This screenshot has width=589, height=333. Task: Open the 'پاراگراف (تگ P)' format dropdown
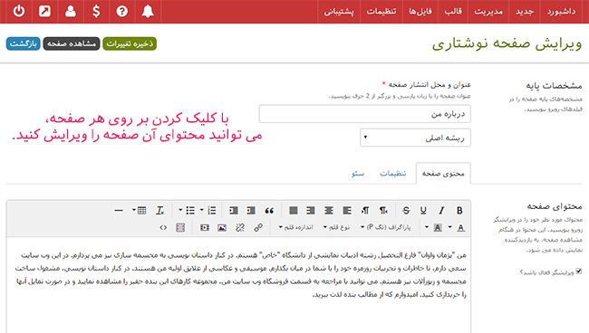(x=386, y=227)
